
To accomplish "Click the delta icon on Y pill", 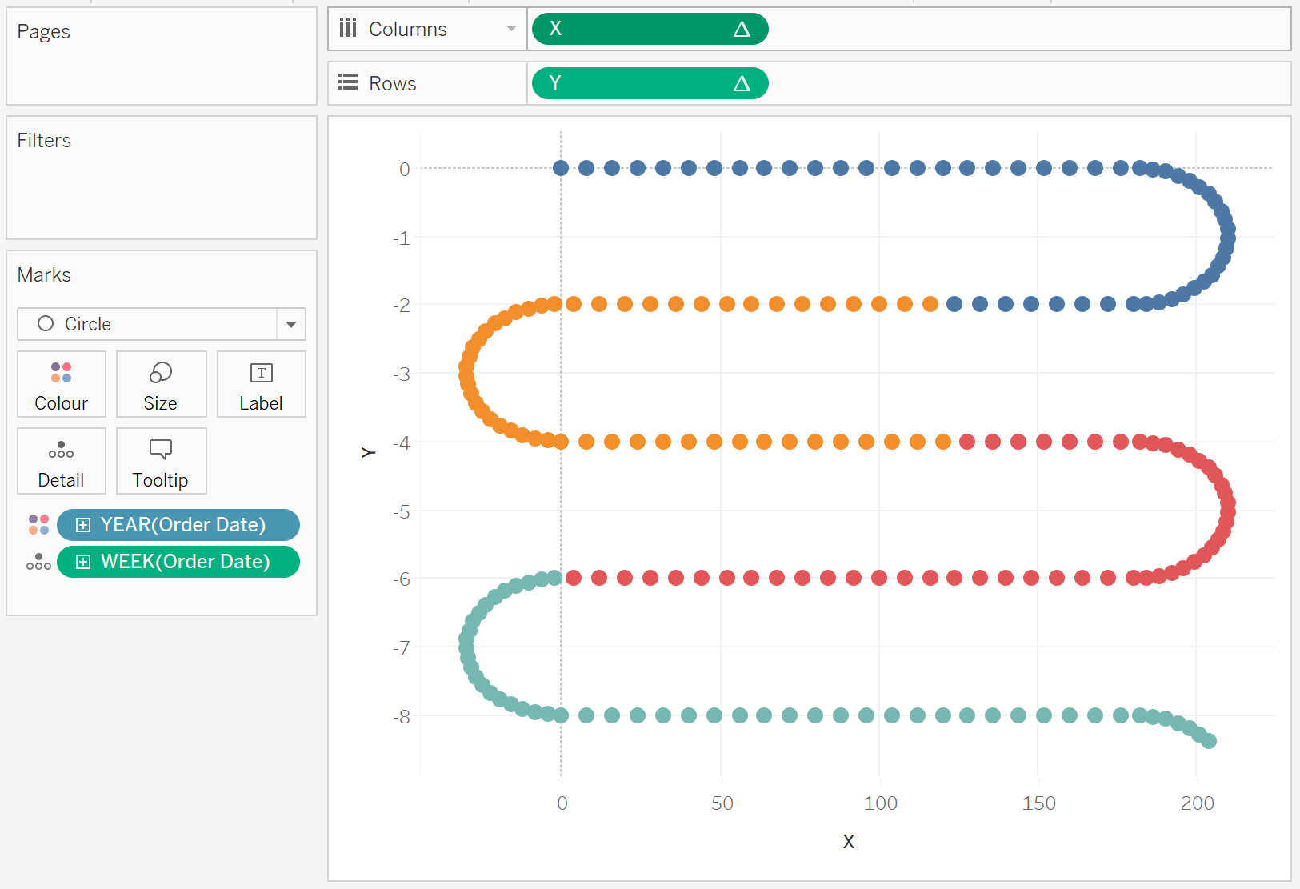I will click(x=742, y=84).
